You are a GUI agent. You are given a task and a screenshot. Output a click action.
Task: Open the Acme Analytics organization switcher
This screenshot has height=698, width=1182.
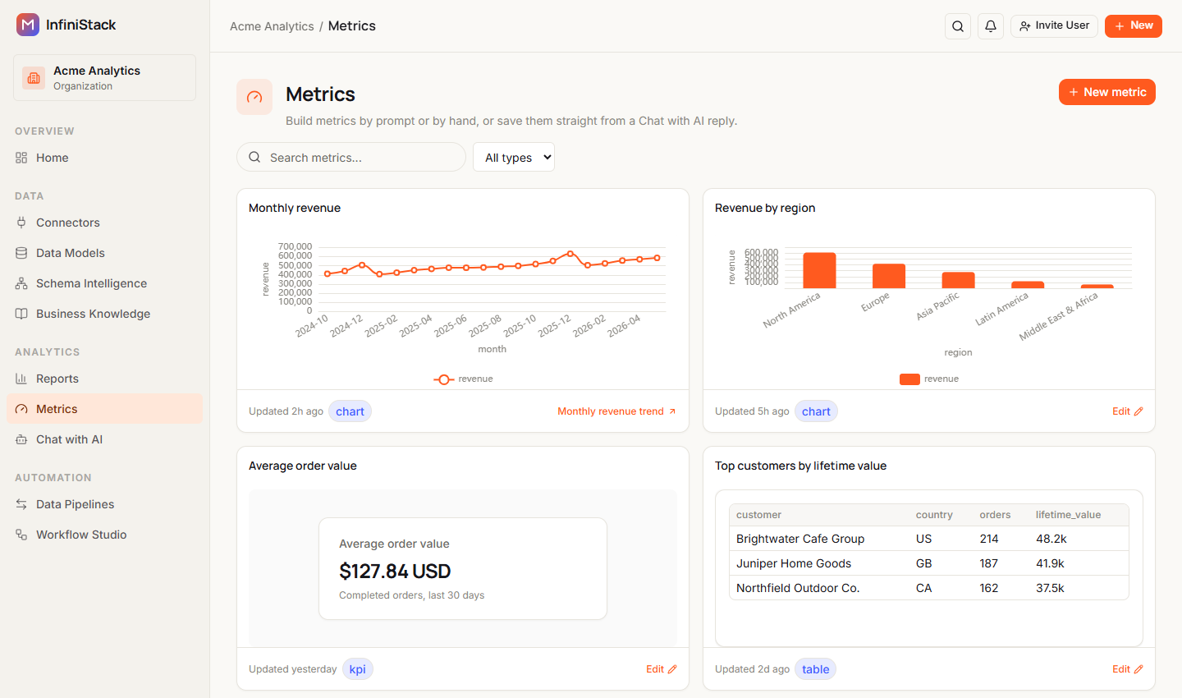[104, 78]
